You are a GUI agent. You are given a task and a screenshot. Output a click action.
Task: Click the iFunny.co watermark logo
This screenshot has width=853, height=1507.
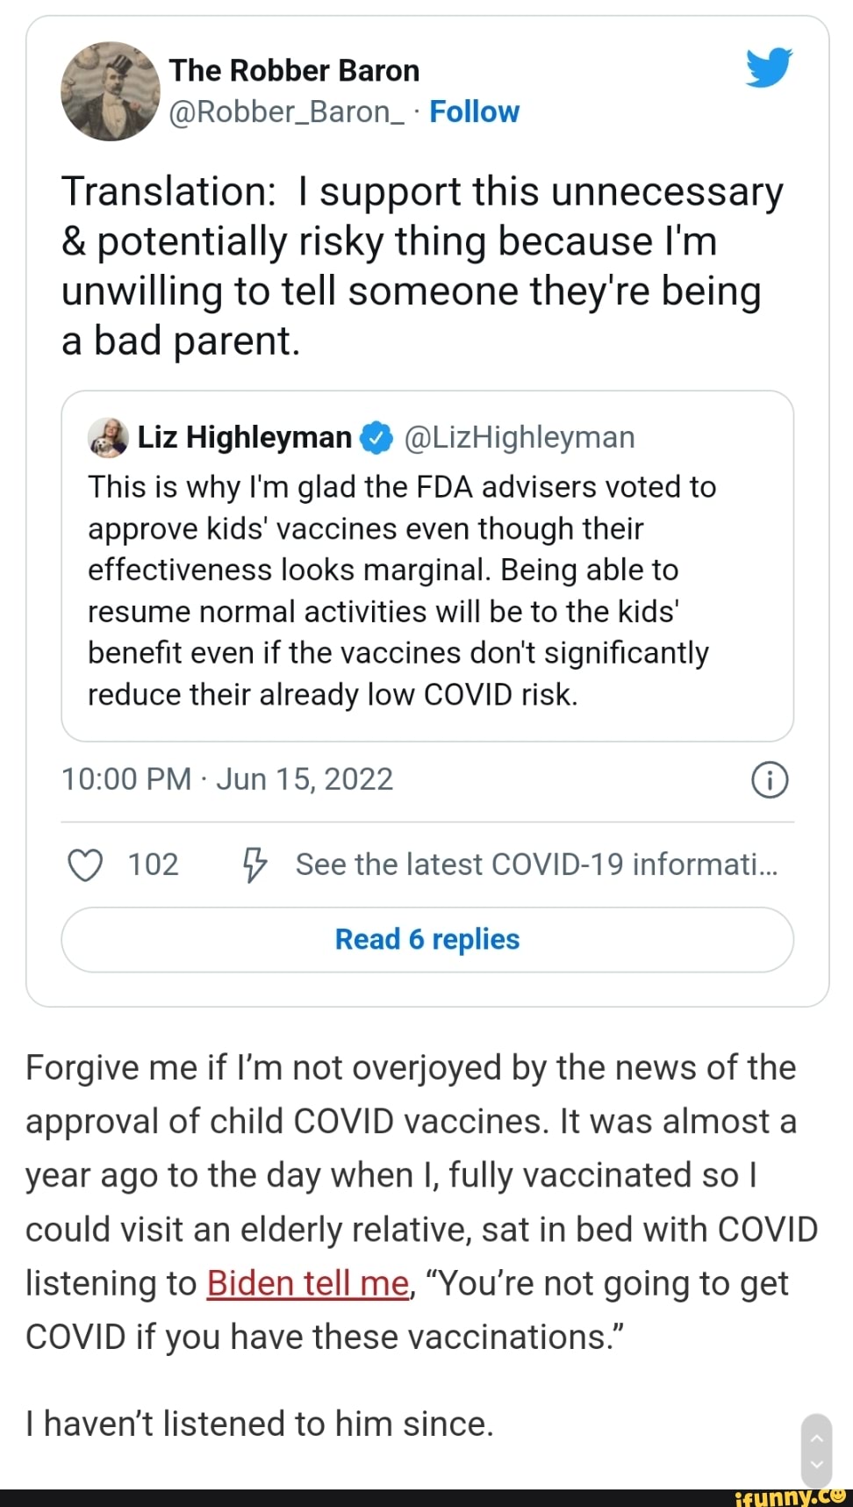click(x=791, y=1496)
